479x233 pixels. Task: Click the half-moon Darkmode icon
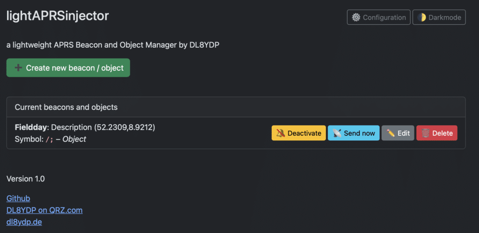click(x=421, y=17)
